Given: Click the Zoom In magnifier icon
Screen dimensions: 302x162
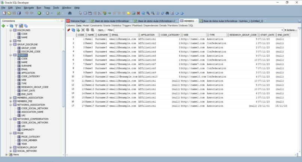Looking at the screenshot, I should 148,13.
